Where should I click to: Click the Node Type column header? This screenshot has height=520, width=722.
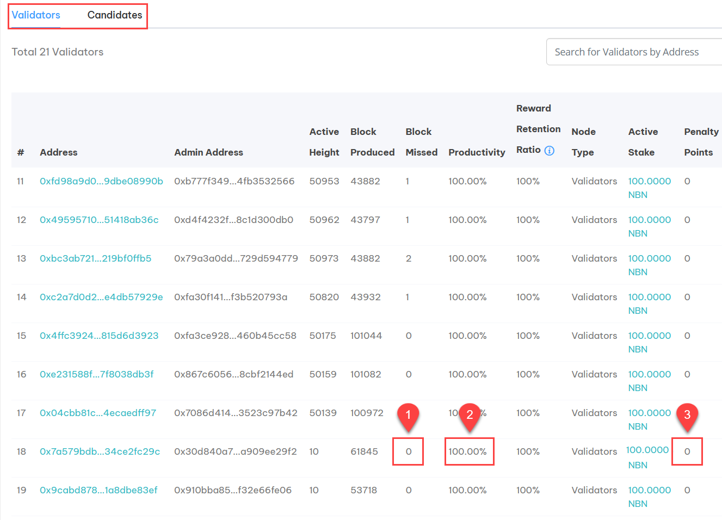pyautogui.click(x=584, y=142)
